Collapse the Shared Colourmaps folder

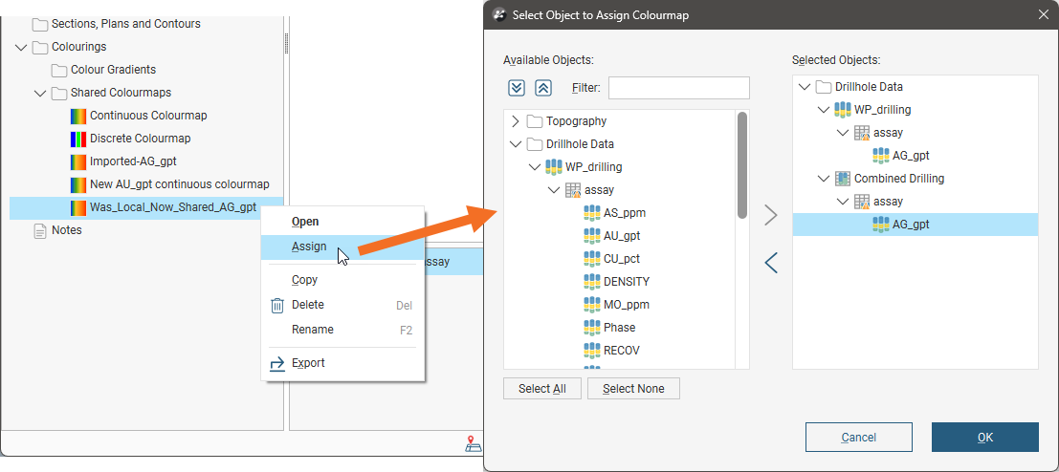pyautogui.click(x=40, y=93)
